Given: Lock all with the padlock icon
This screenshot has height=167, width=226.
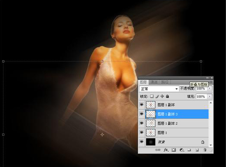Looking at the screenshot, I should point(167,96).
